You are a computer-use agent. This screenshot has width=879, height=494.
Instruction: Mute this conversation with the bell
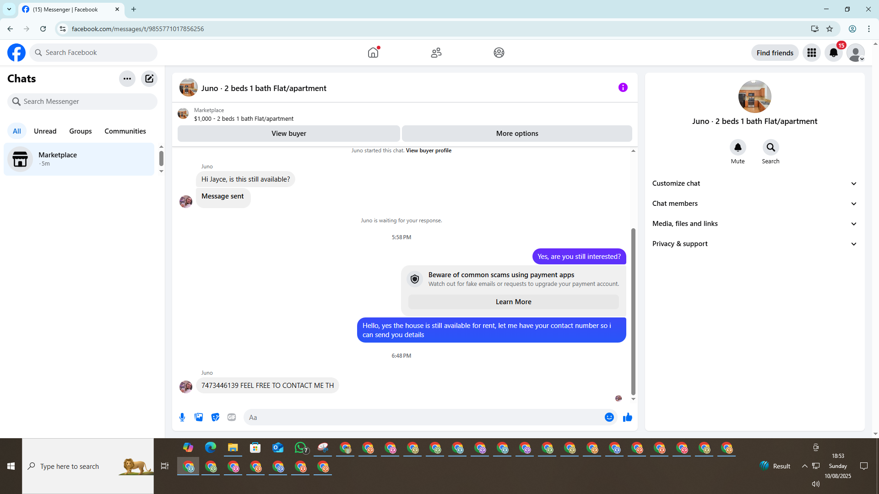click(738, 148)
